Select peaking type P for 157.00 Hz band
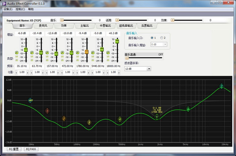Image resolution: width=236 pixels, height=156 pixels. [47, 52]
